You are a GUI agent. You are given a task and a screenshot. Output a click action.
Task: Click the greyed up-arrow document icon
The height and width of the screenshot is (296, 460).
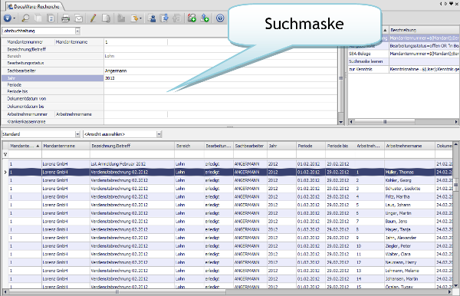(x=176, y=18)
